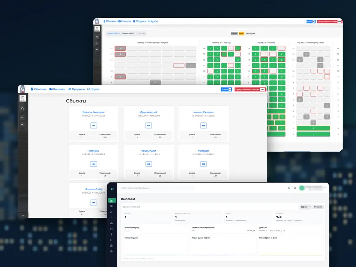Screen dimensions: 356x267
Task: Click the dollar icon in the Dashboard top bar
Action: click(289, 188)
